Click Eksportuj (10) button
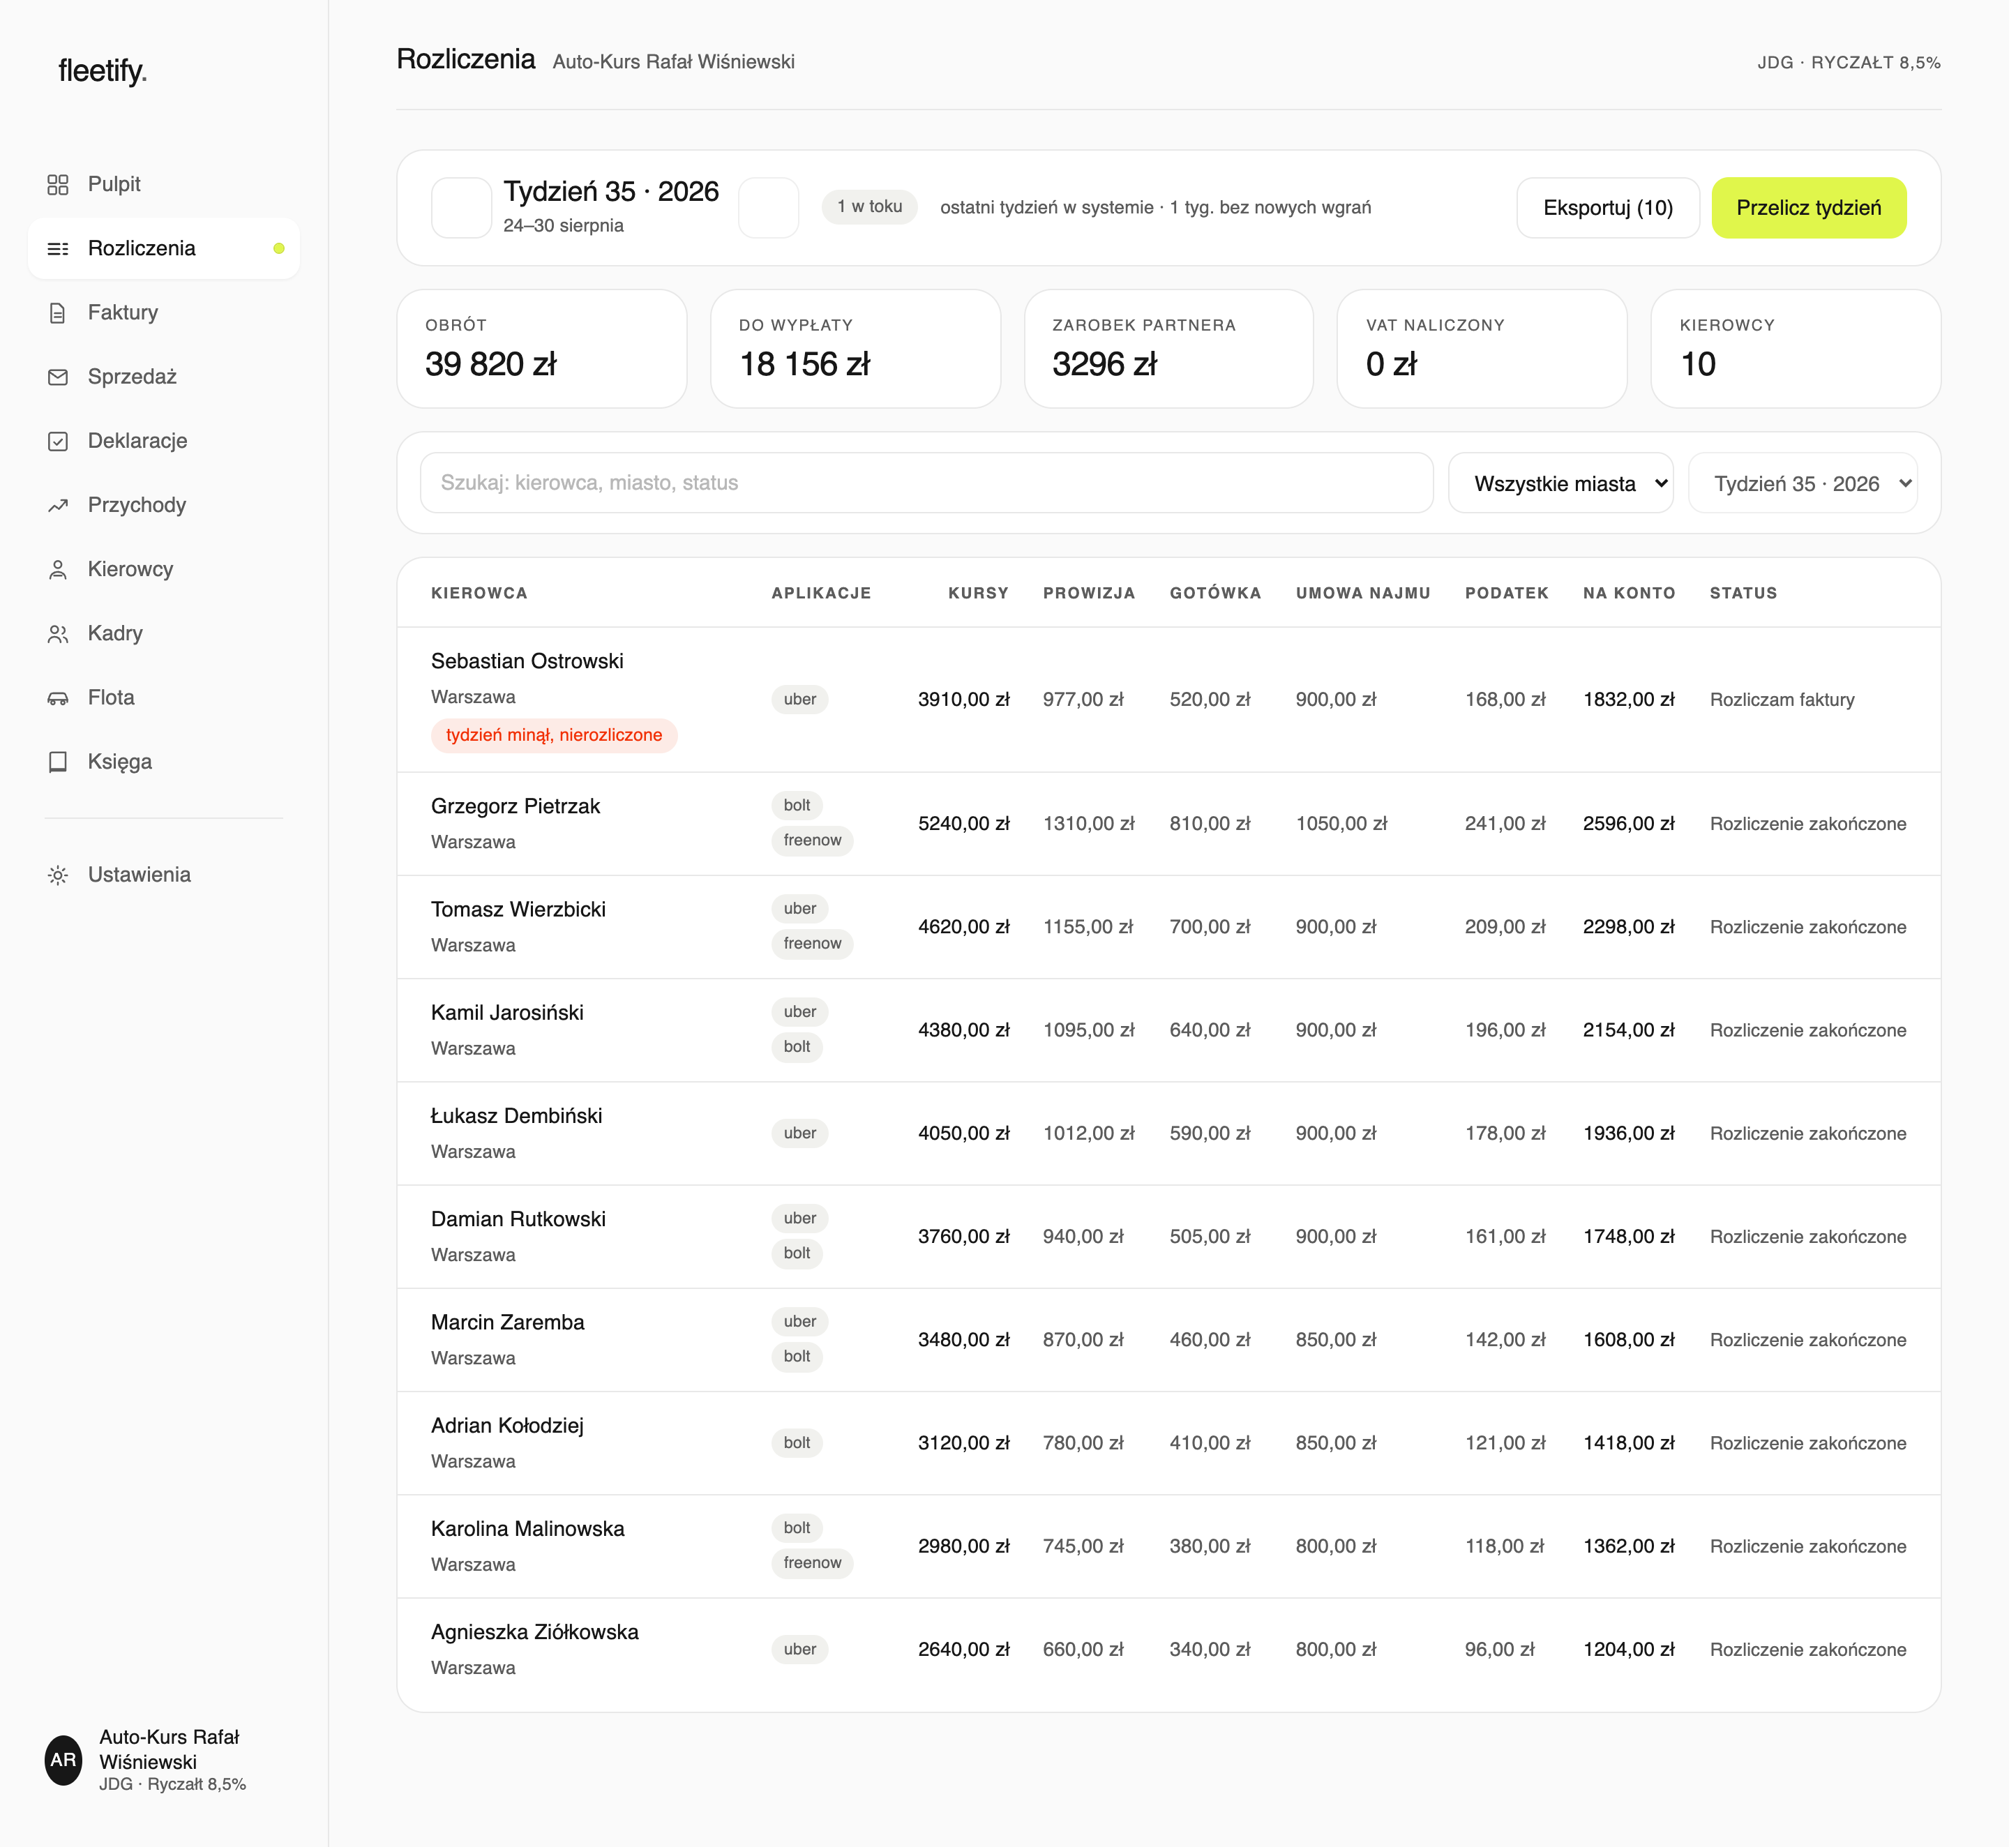The width and height of the screenshot is (2009, 1847). pos(1608,208)
